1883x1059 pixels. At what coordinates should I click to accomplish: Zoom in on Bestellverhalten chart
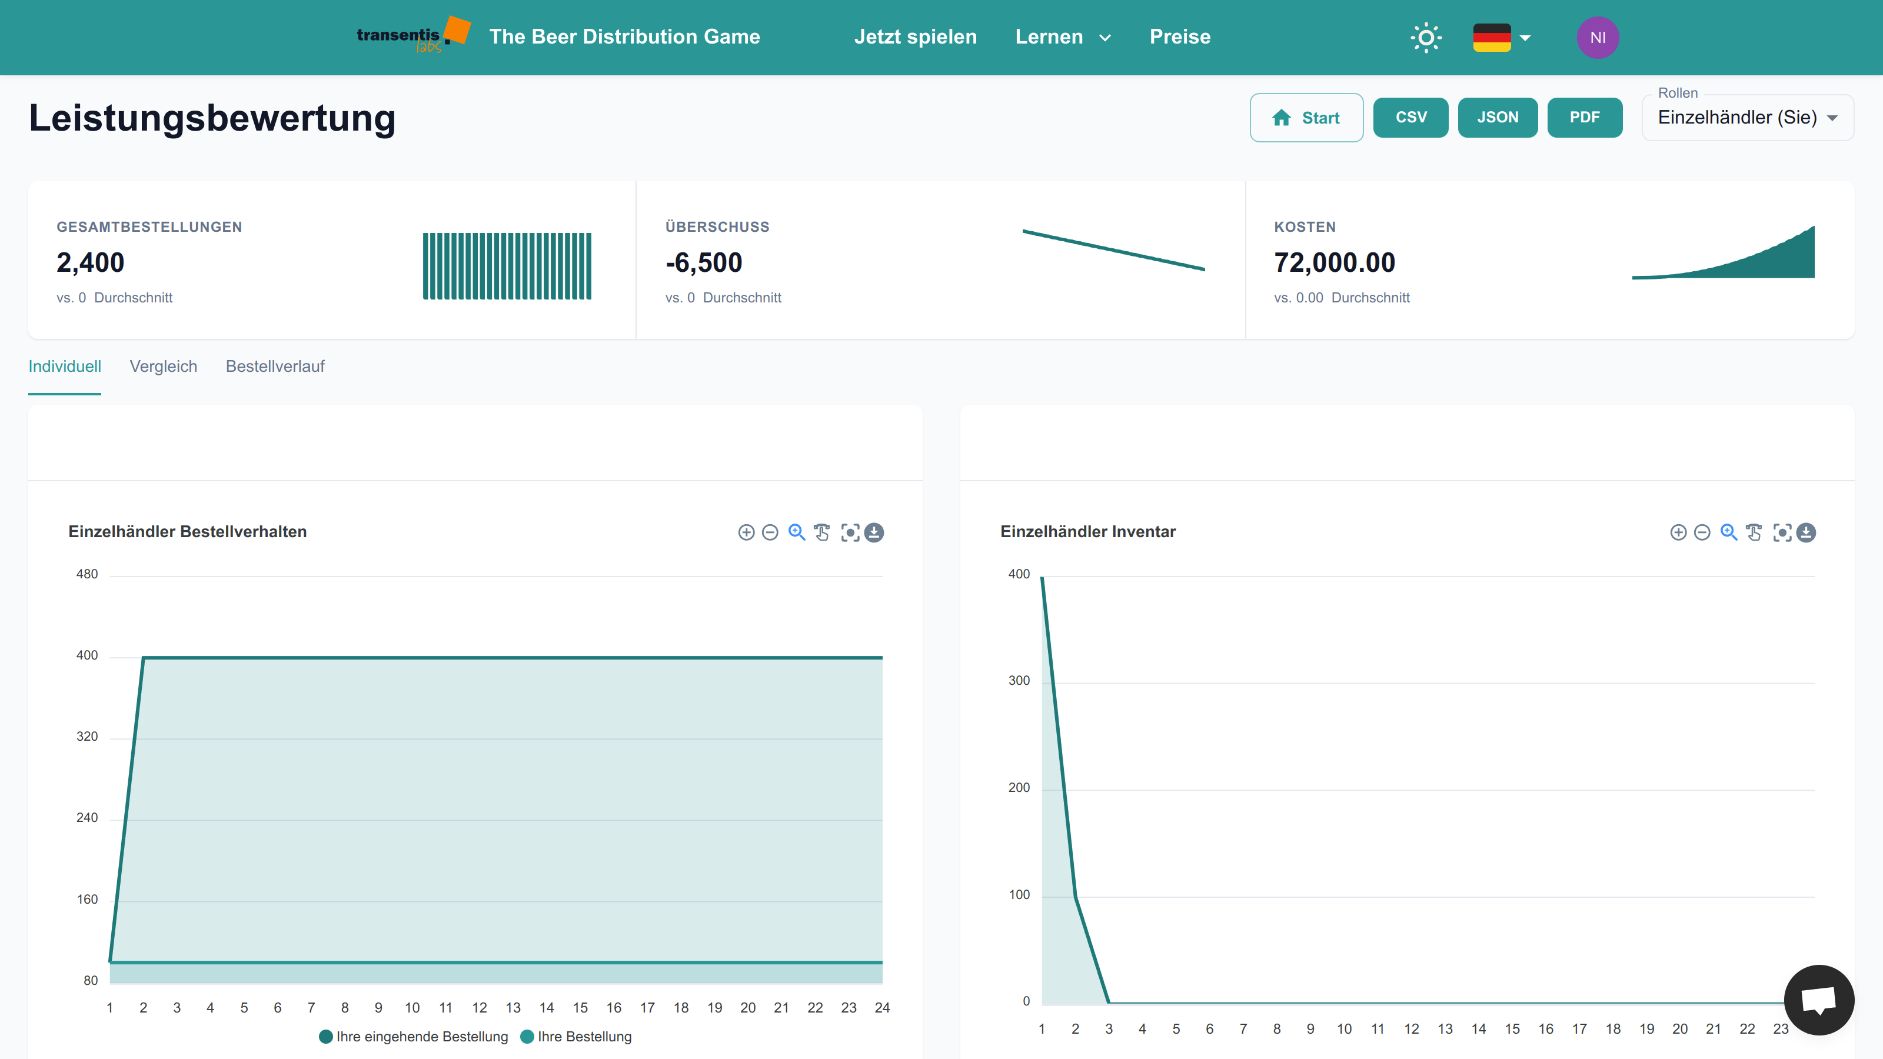[746, 532]
